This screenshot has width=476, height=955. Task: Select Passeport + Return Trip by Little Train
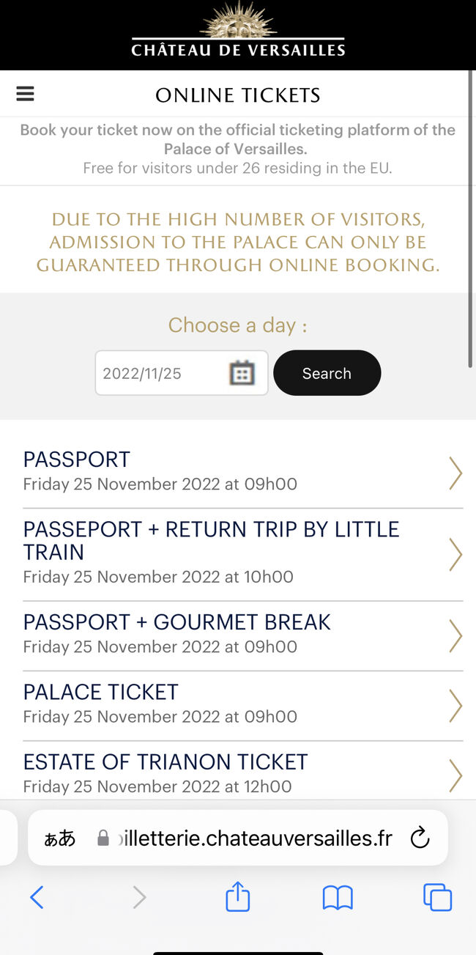242,554
